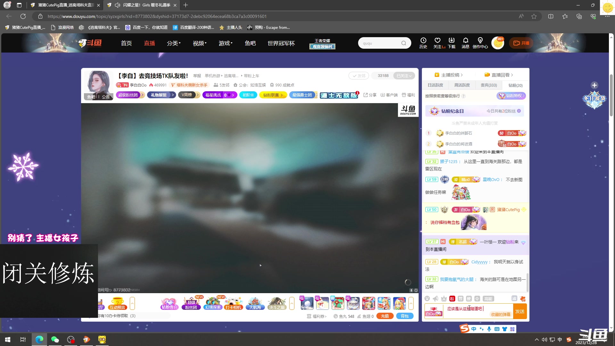
Task: Open the 超级粉丝团 activity icon in gift bar
Action: (x=191, y=303)
